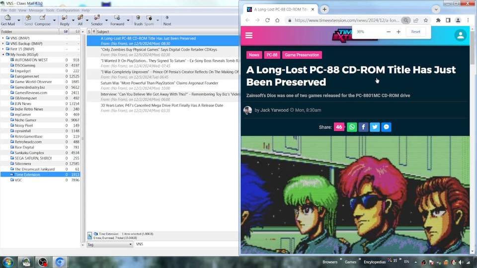Expand Spam dropdown arrow
The image size is (477, 268).
click(158, 20)
